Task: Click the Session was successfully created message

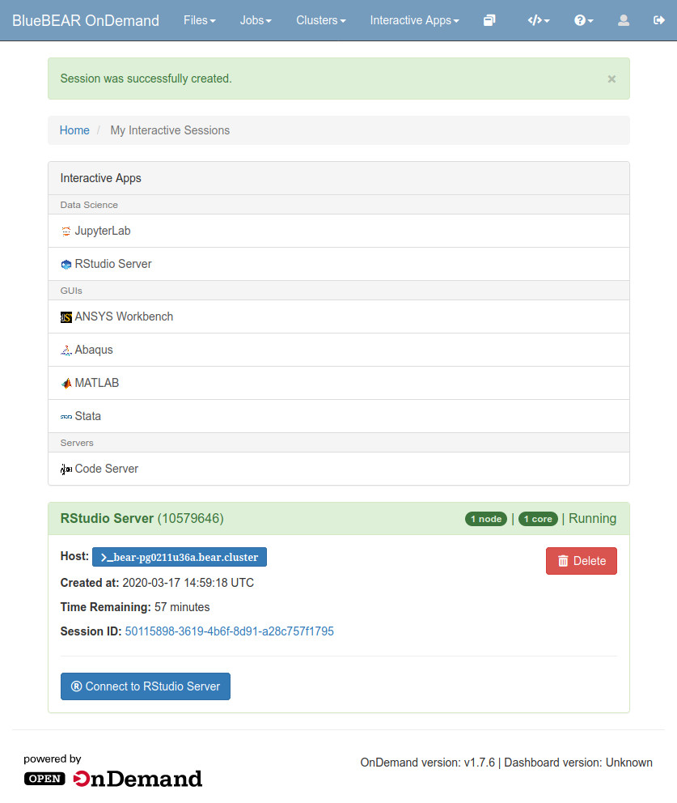Action: (x=146, y=79)
